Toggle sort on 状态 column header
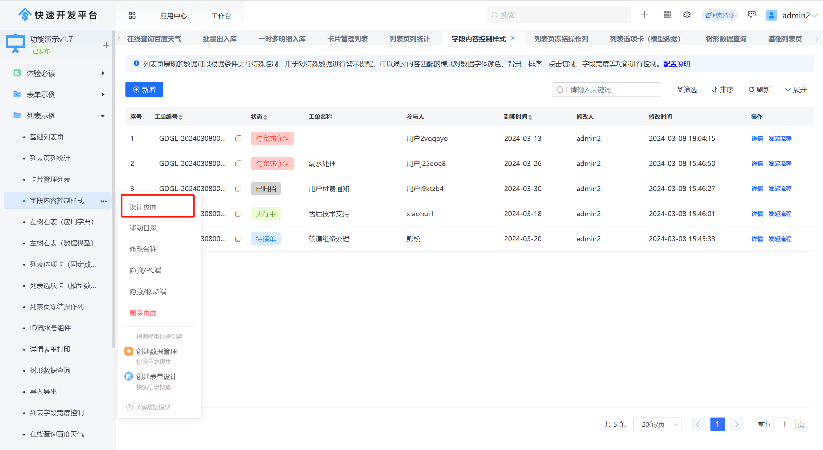This screenshot has width=823, height=450. pyautogui.click(x=265, y=117)
